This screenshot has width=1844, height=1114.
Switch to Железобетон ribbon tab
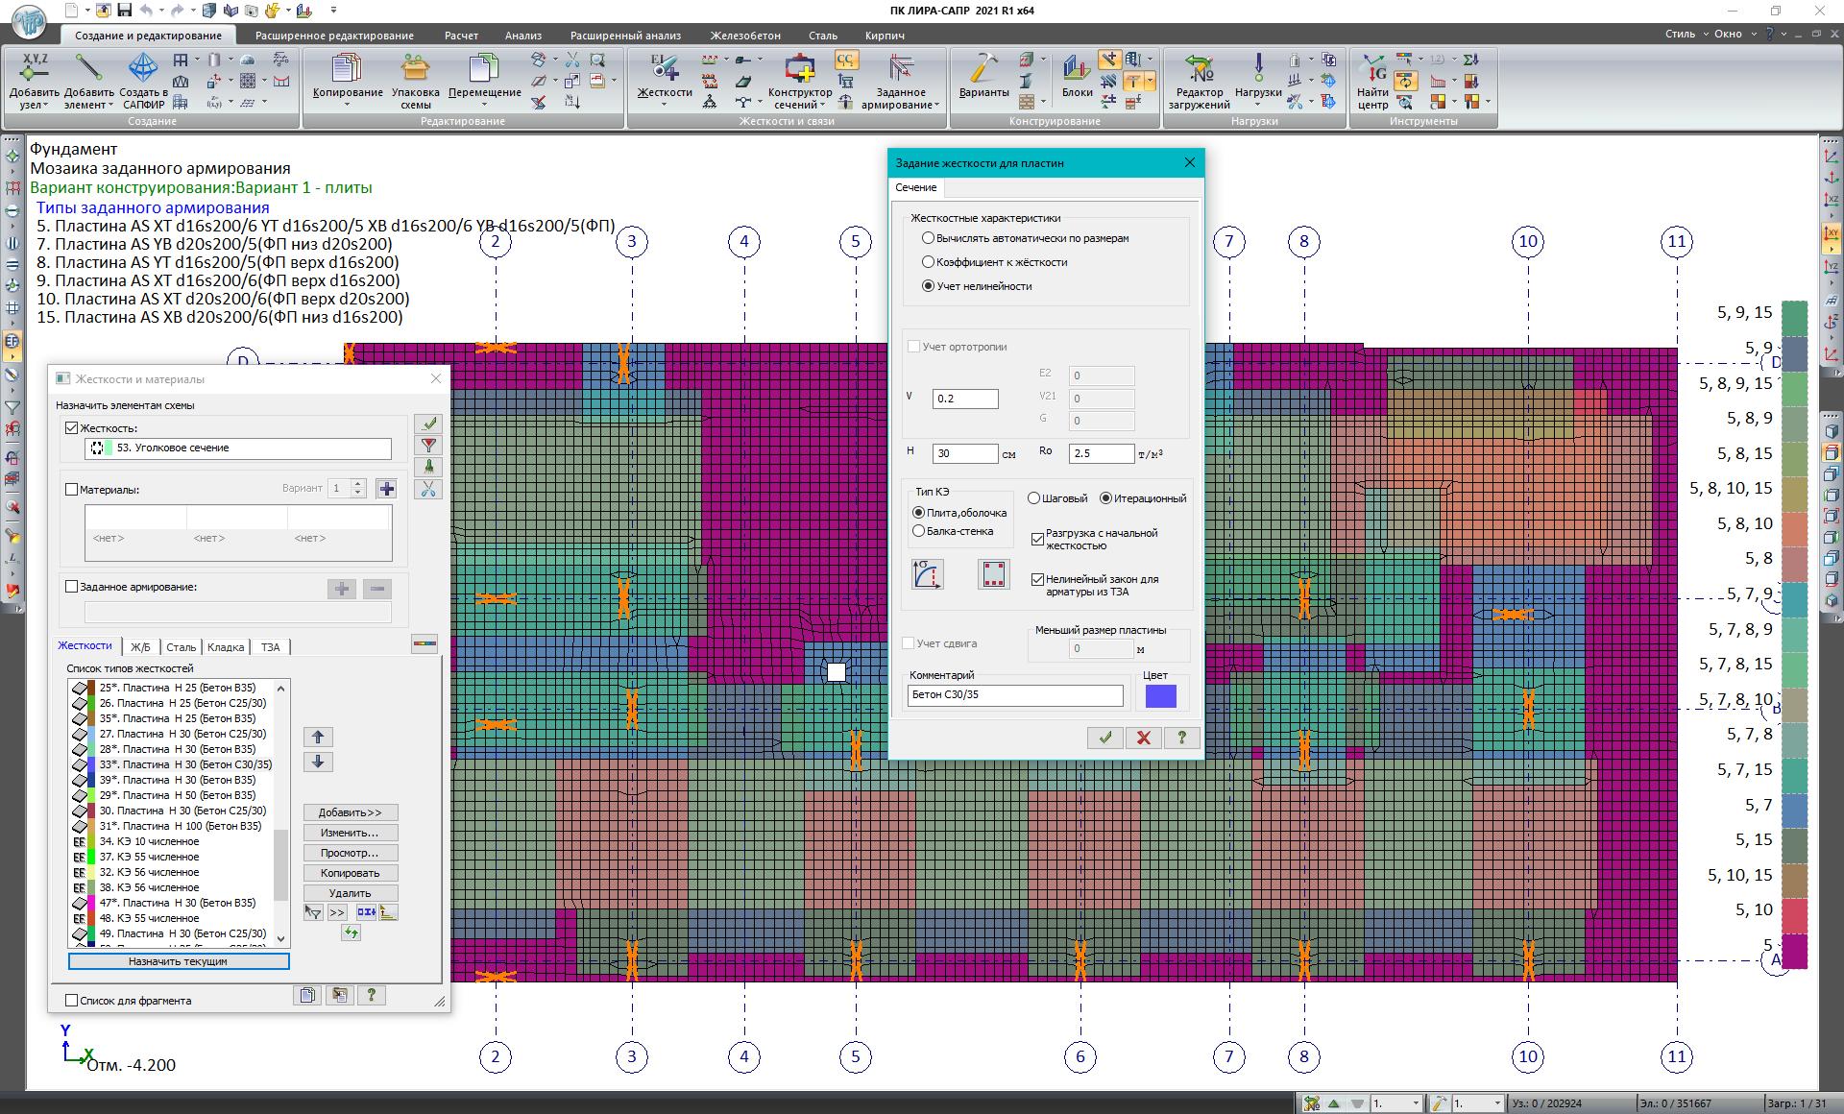745,36
